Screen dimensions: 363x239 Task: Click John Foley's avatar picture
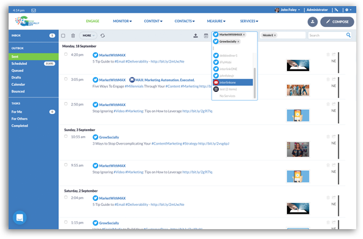click(x=277, y=10)
